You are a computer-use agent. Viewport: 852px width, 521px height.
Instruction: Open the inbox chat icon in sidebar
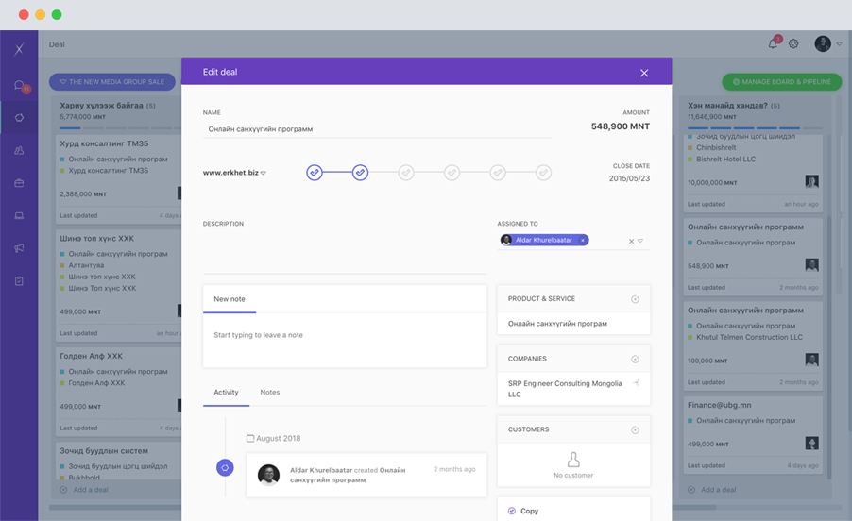[19, 86]
